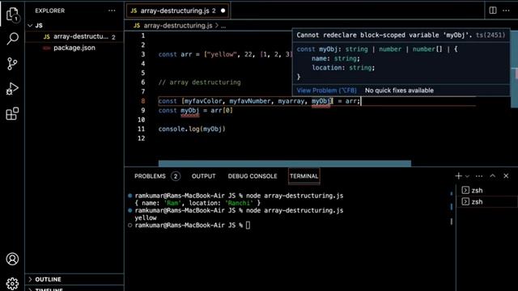Open package.json in the file tree
The image size is (518, 291).
click(x=74, y=48)
